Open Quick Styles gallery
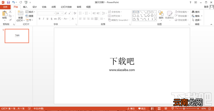The width and height of the screenshot is (214, 111). tap(169, 16)
